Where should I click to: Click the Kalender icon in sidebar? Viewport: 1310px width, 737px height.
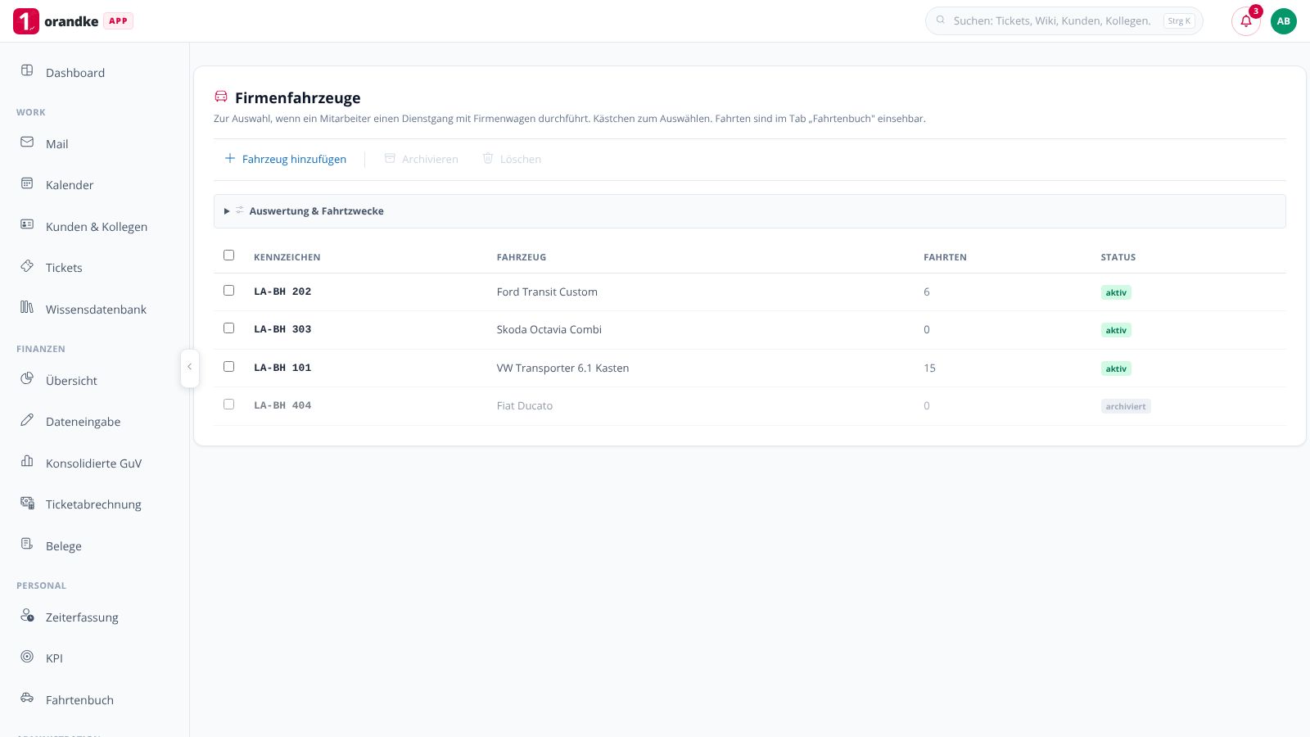27,183
